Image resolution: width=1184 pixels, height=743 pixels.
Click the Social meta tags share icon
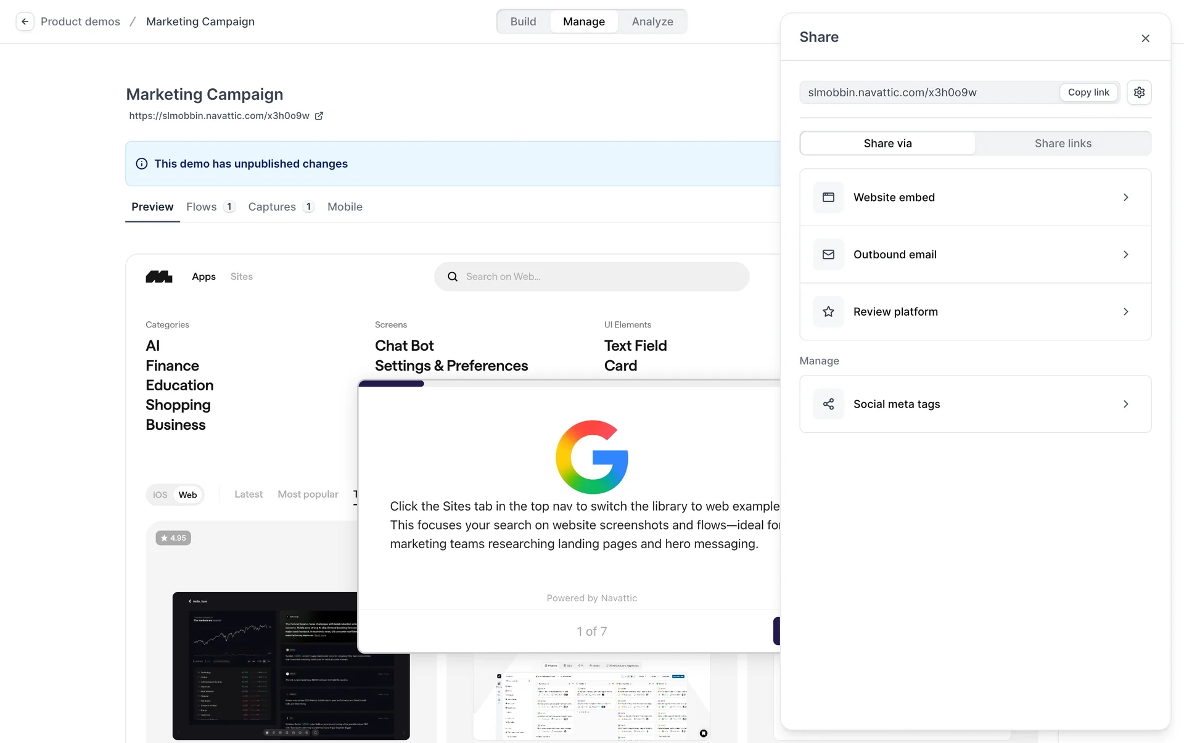pos(828,404)
